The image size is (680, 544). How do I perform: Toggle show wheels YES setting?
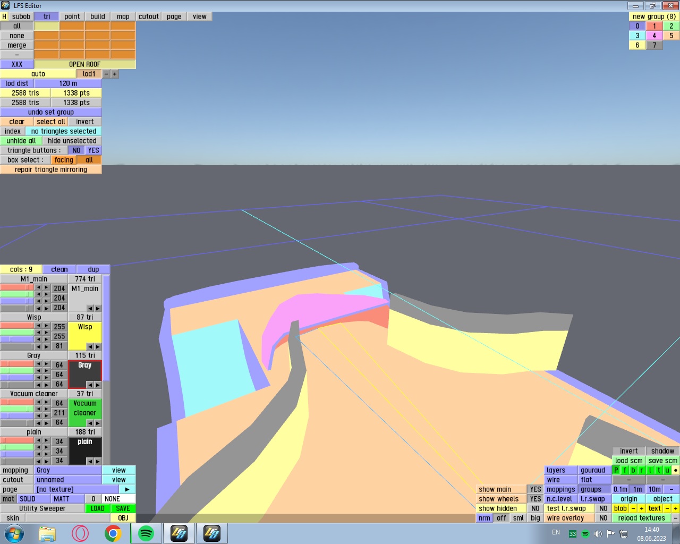coord(535,499)
